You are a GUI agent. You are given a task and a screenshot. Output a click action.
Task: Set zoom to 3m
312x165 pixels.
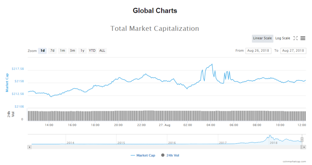pos(73,51)
